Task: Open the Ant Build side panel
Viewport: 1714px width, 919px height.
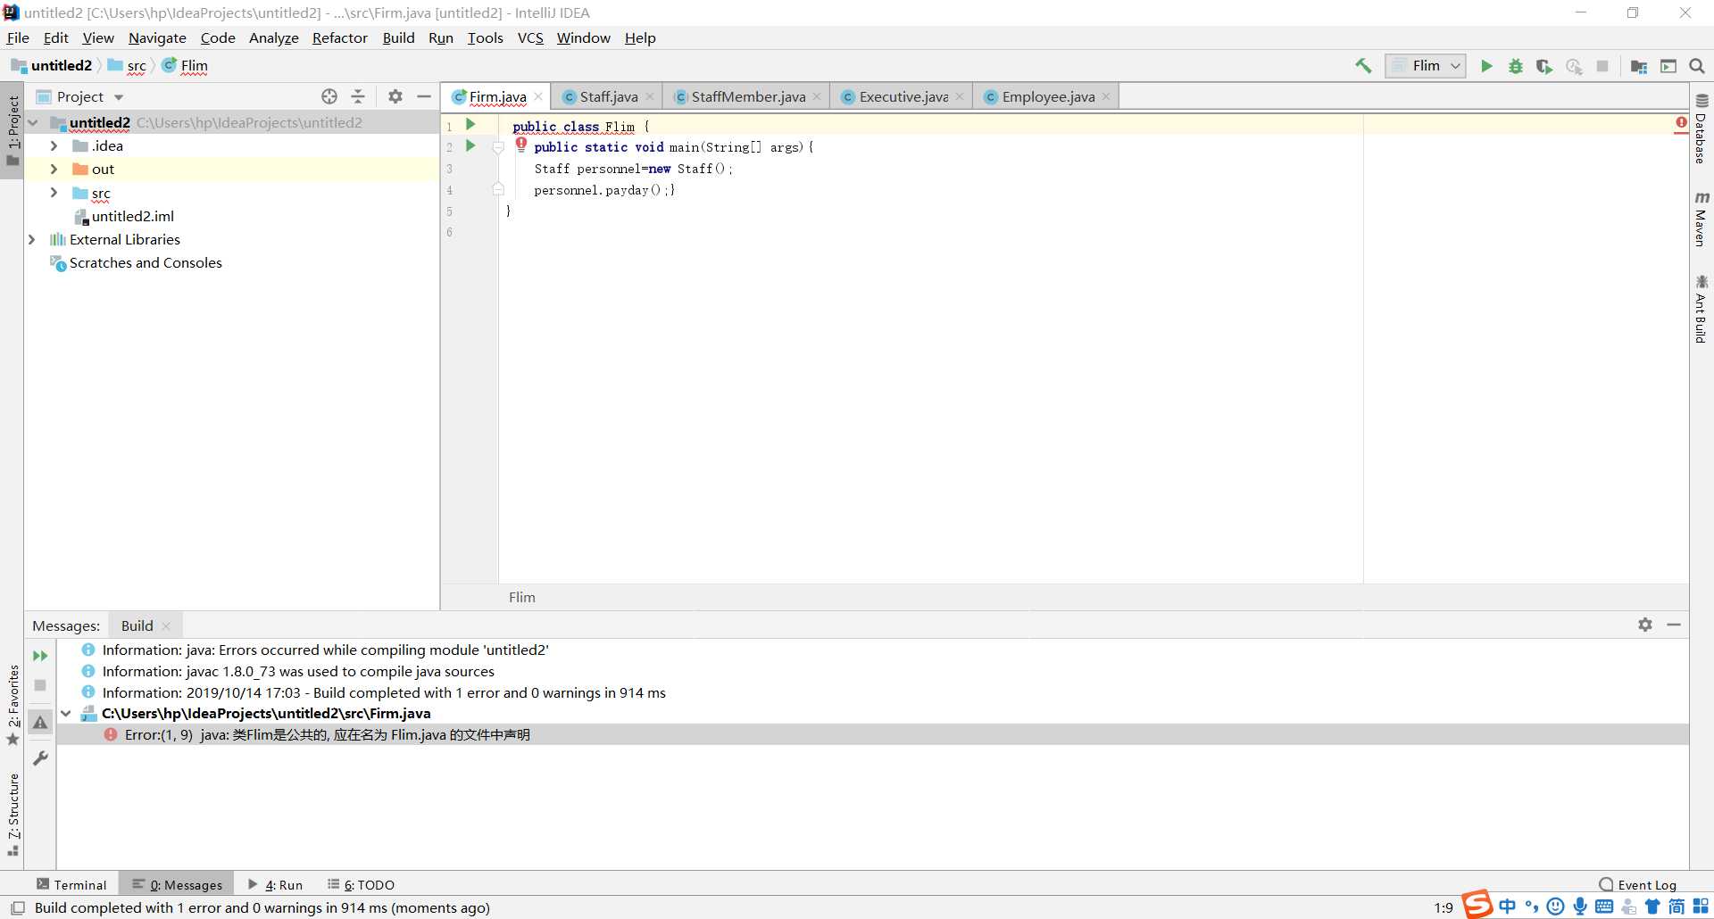Action: (1702, 310)
